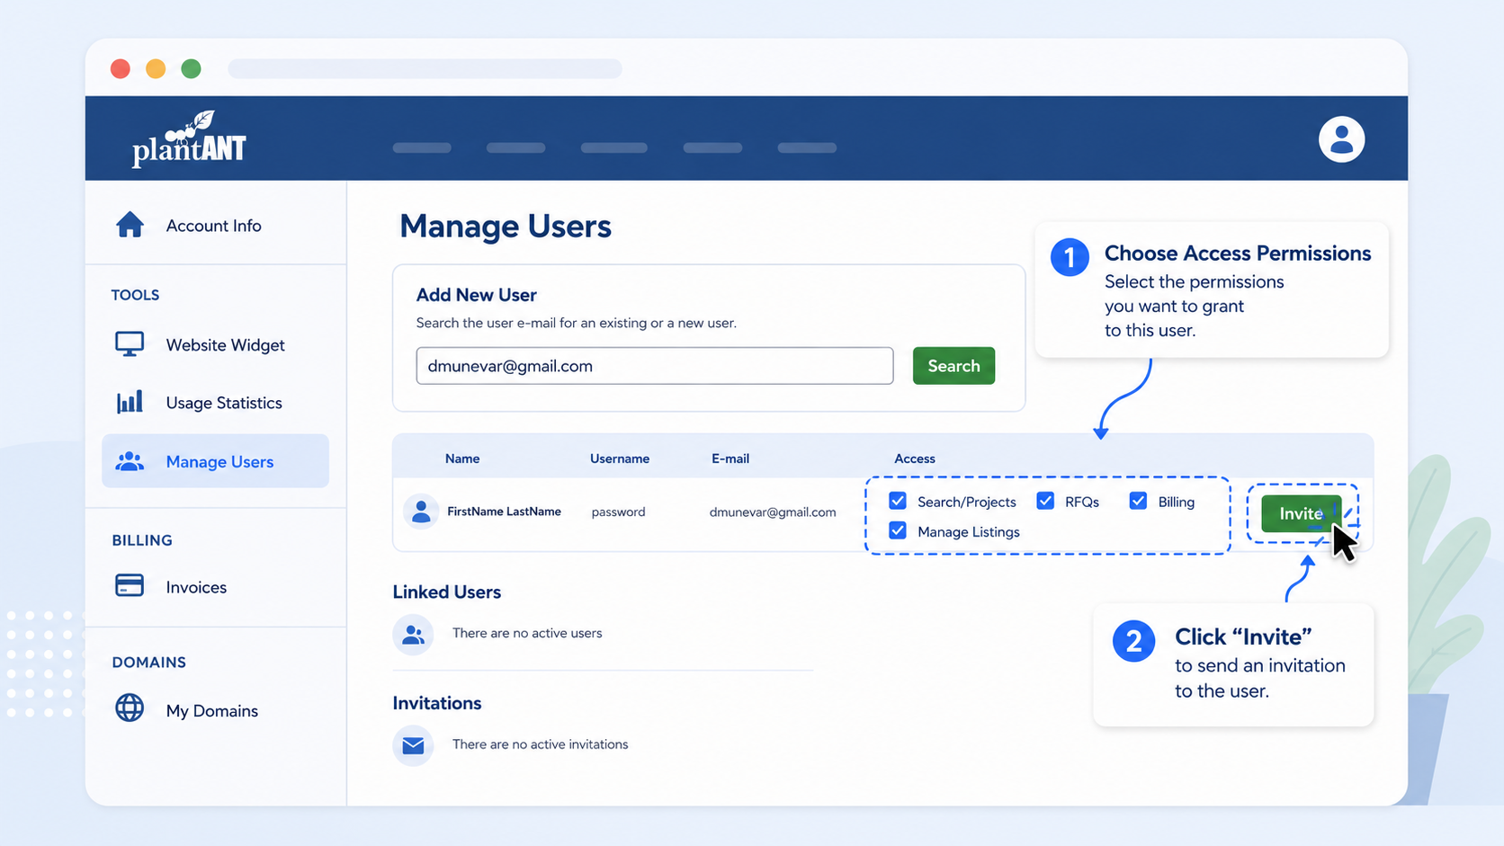Click the Access column header
This screenshot has width=1504, height=846.
pos(915,459)
